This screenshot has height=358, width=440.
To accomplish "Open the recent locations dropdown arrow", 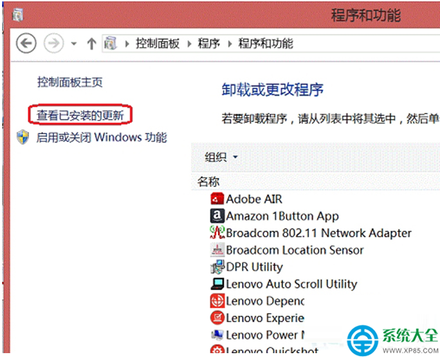I will pyautogui.click(x=74, y=44).
